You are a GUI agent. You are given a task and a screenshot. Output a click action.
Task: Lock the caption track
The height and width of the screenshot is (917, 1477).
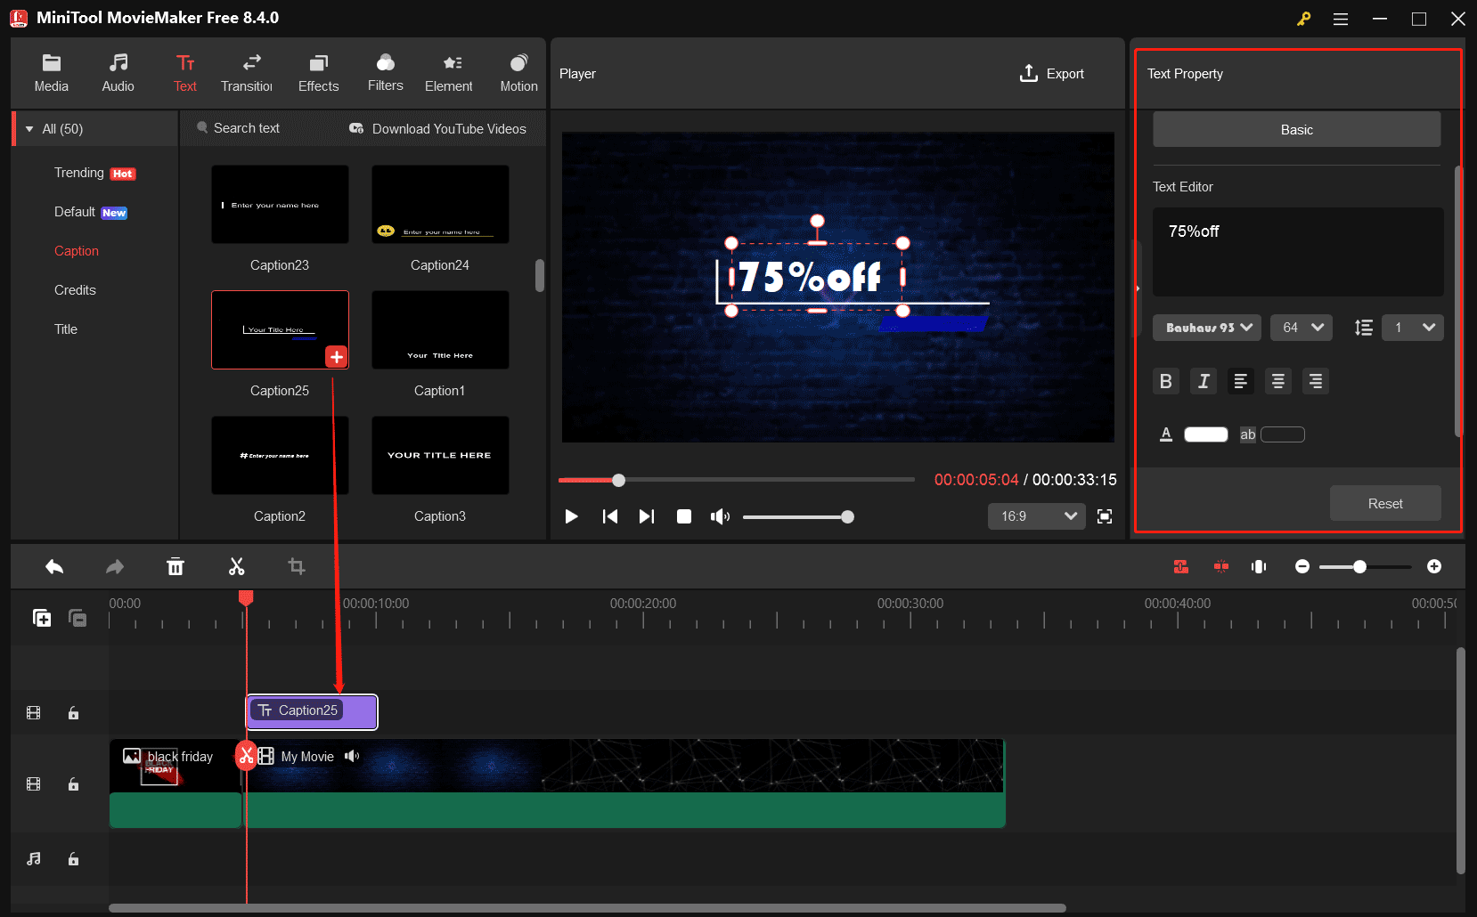pyautogui.click(x=73, y=712)
